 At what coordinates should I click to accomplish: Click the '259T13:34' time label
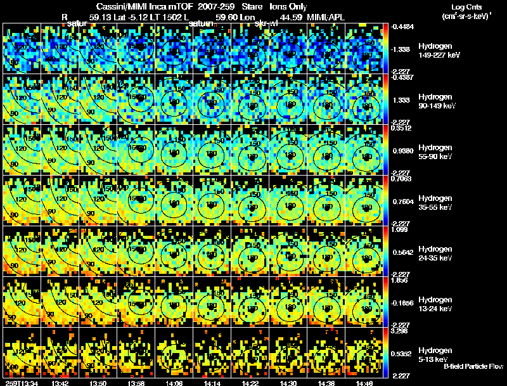click(22, 383)
